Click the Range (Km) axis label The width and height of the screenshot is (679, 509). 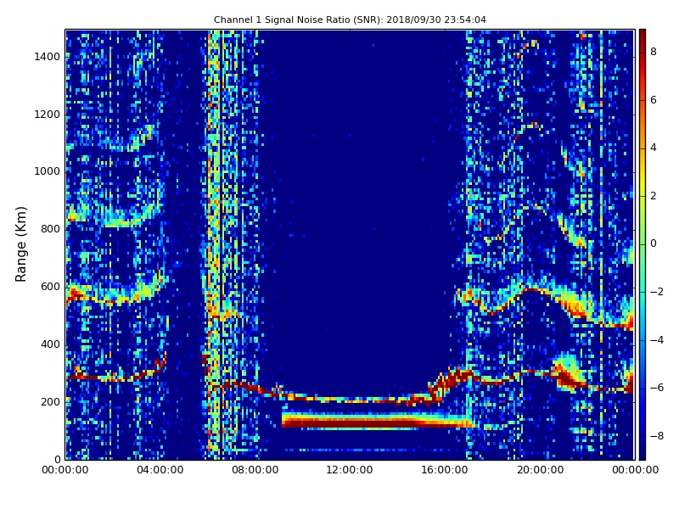tap(20, 244)
